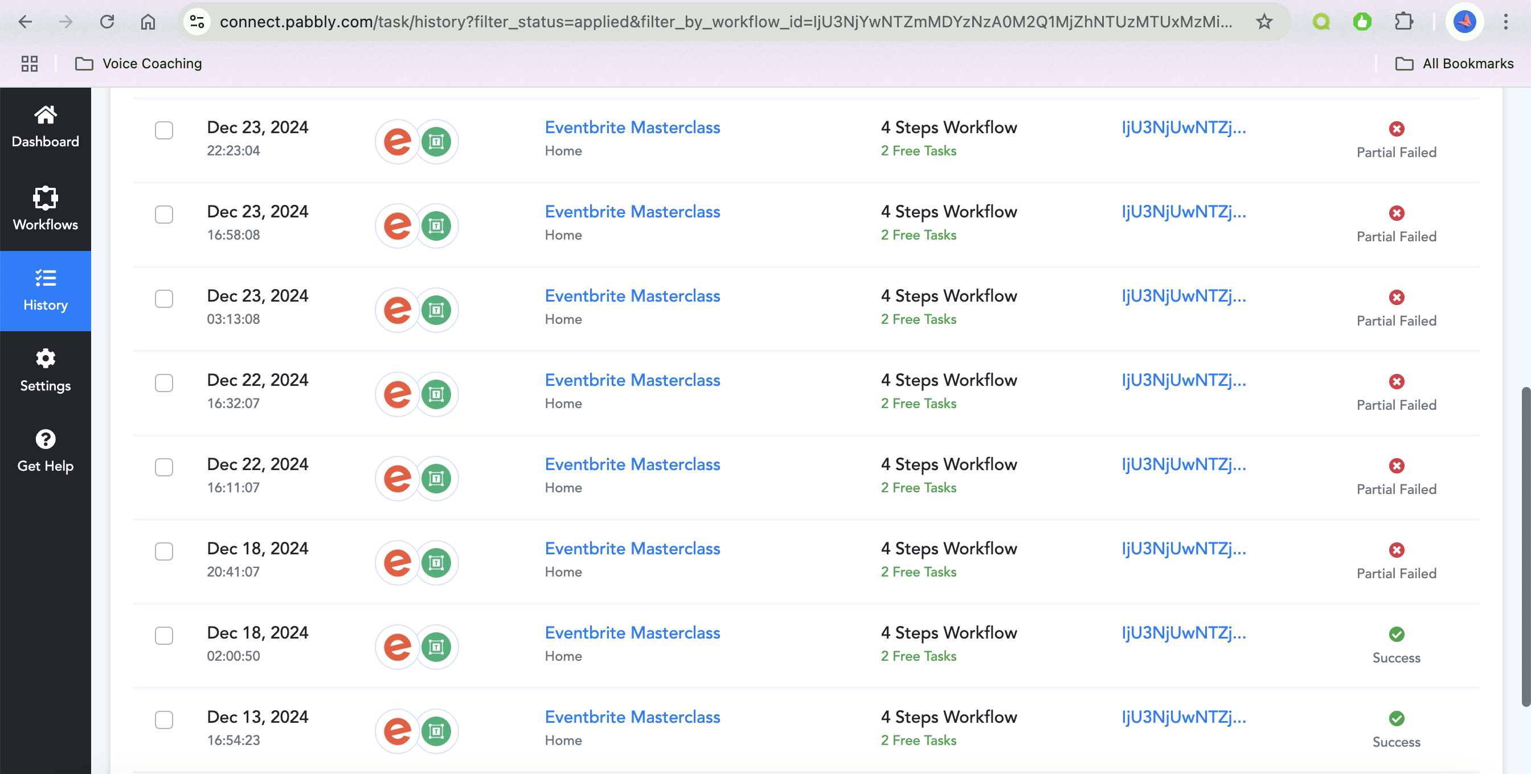Open the Workflows sidebar item

tap(45, 209)
